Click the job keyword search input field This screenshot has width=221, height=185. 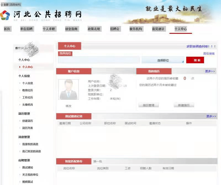[x=99, y=60]
